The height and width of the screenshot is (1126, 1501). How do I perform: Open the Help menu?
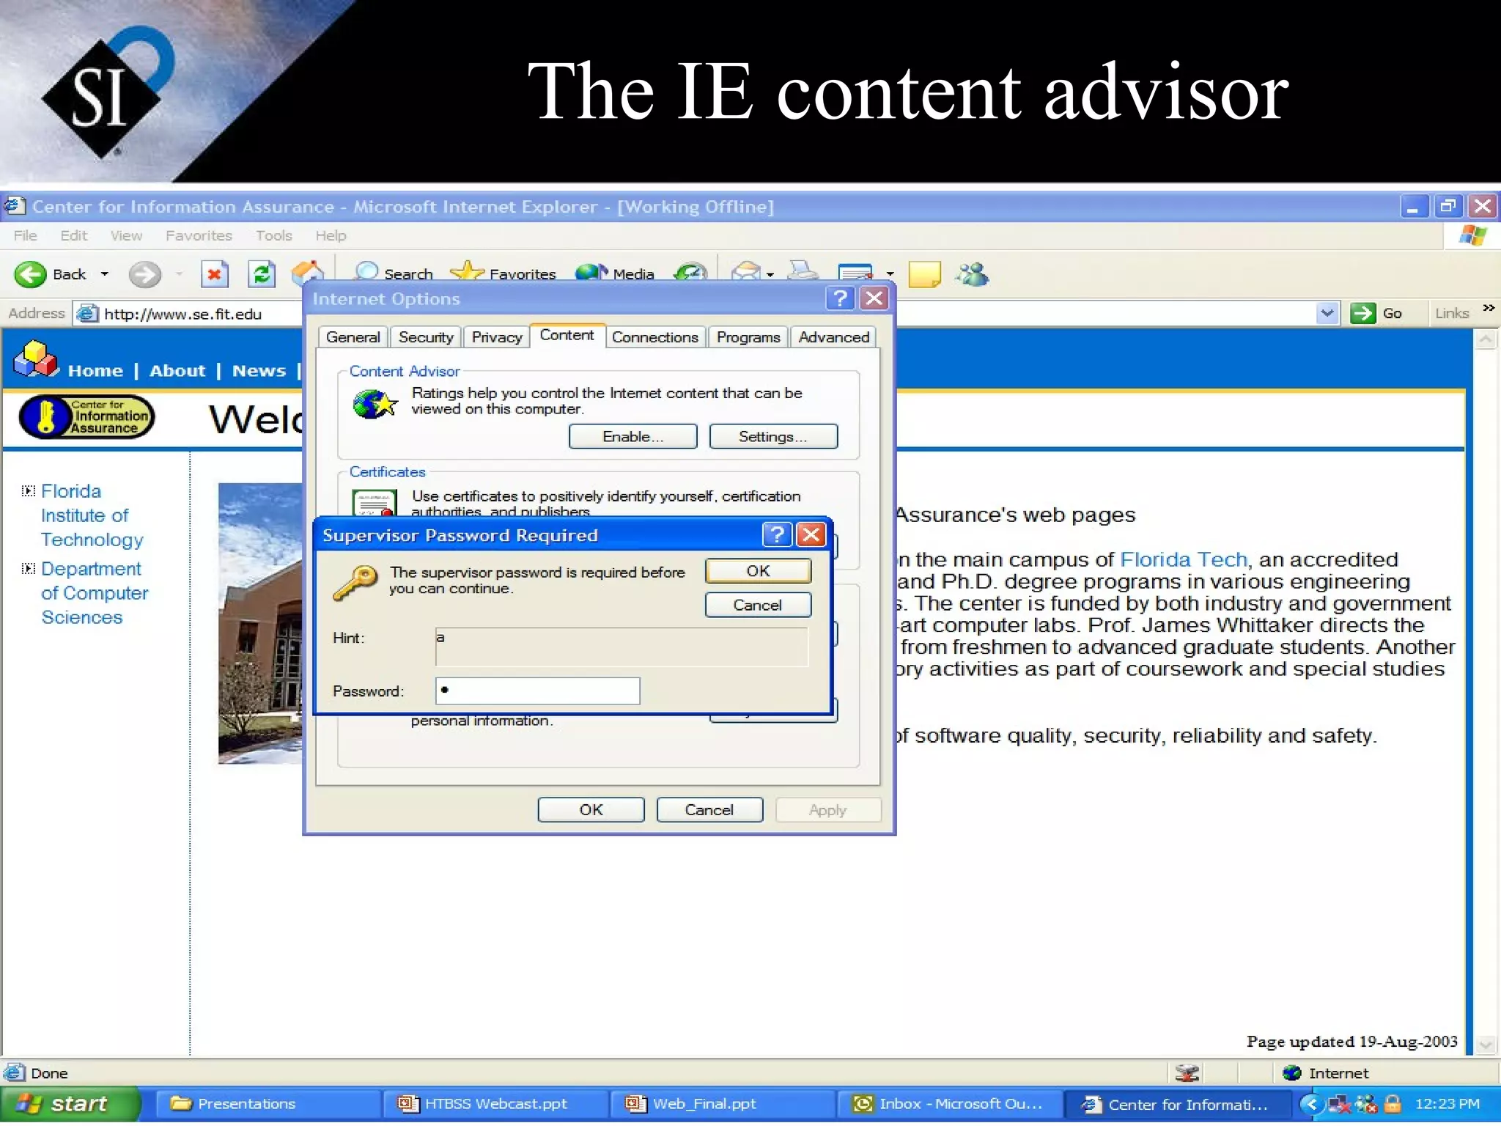331,235
